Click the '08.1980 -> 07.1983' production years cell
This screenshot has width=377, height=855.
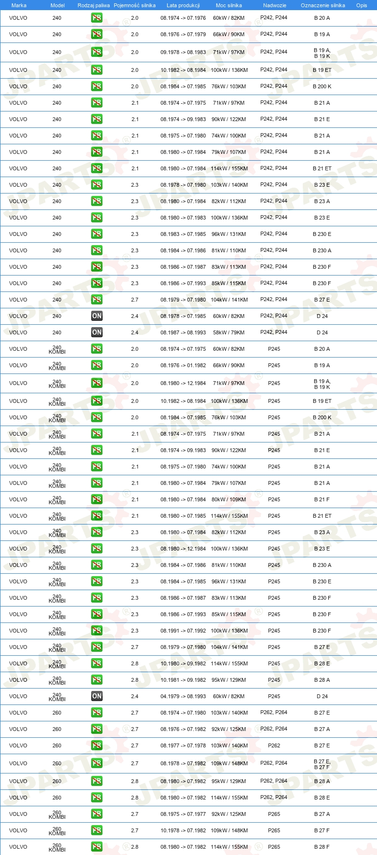coord(183,218)
